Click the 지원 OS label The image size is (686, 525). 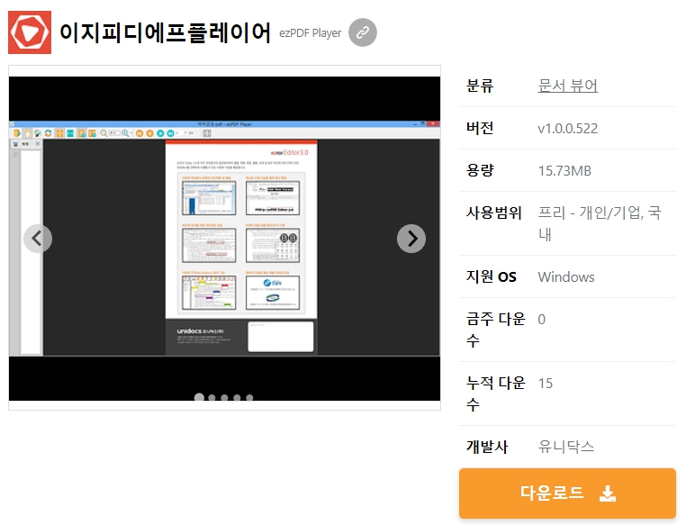[492, 276]
